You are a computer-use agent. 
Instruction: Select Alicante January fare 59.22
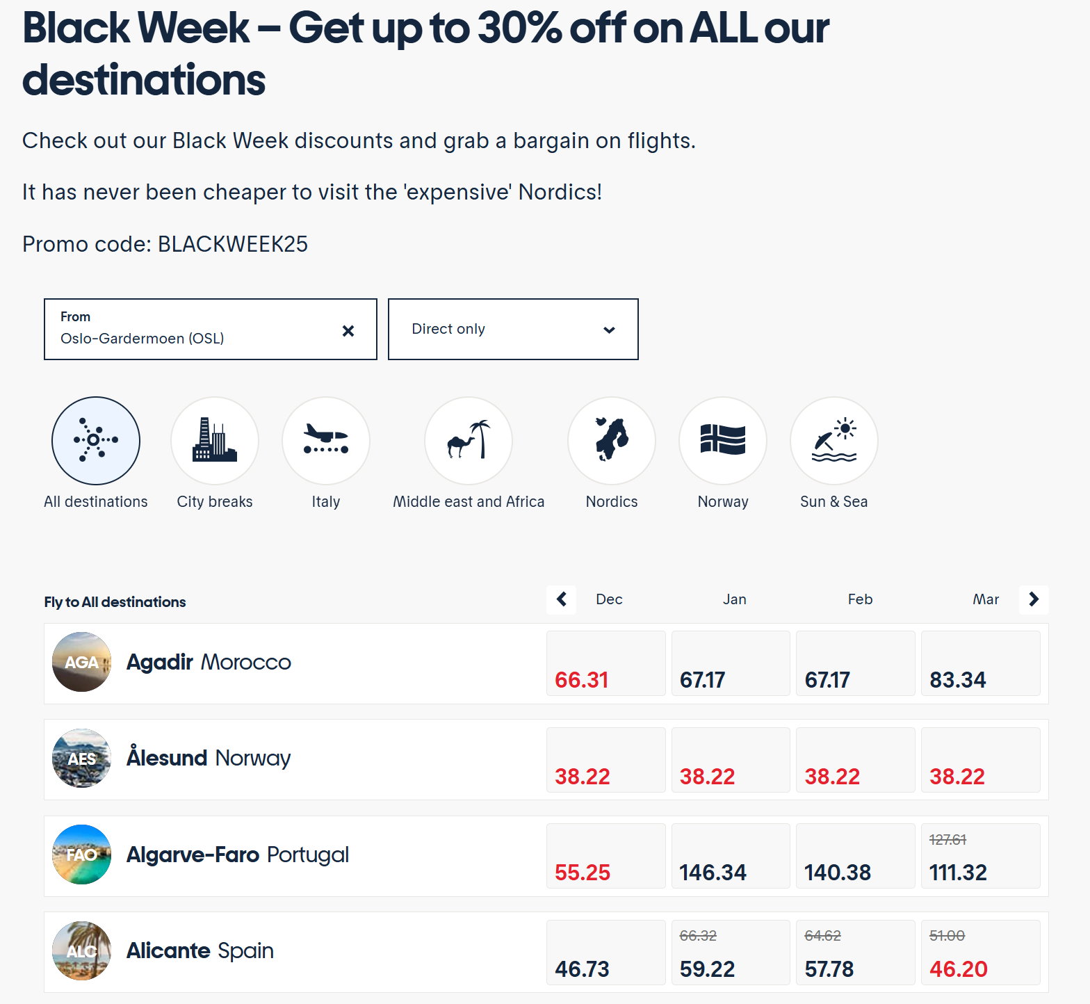tap(731, 953)
